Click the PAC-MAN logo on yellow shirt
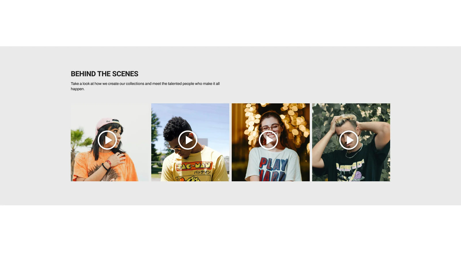The width and height of the screenshot is (461, 259). point(194,166)
